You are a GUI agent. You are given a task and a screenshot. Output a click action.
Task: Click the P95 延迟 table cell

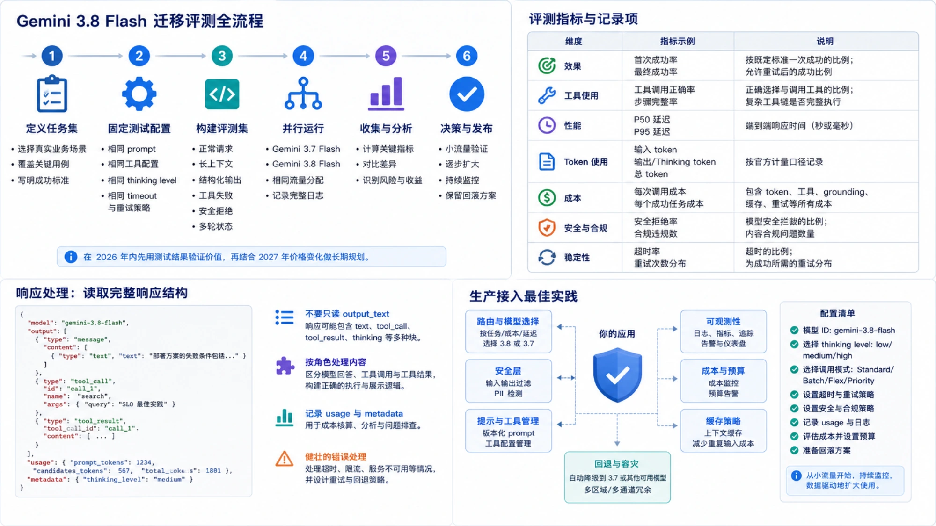[x=652, y=131]
